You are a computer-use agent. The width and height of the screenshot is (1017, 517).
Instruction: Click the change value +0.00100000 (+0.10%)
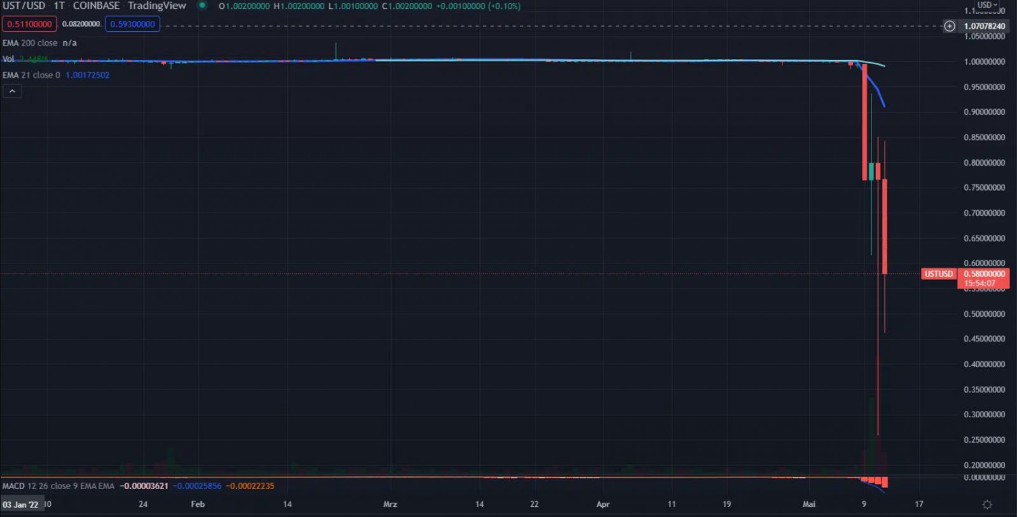(478, 6)
